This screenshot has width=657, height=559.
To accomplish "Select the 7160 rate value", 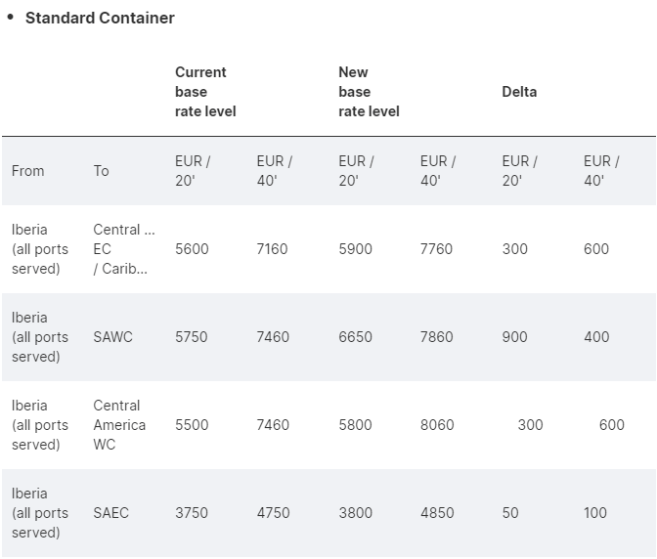I will [272, 249].
